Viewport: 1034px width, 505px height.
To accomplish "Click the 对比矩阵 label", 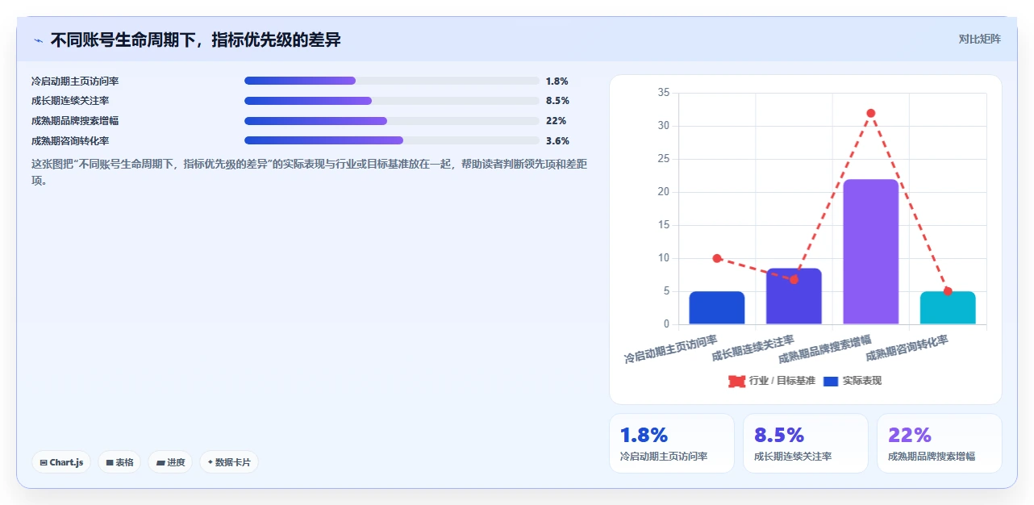I will pyautogui.click(x=979, y=39).
